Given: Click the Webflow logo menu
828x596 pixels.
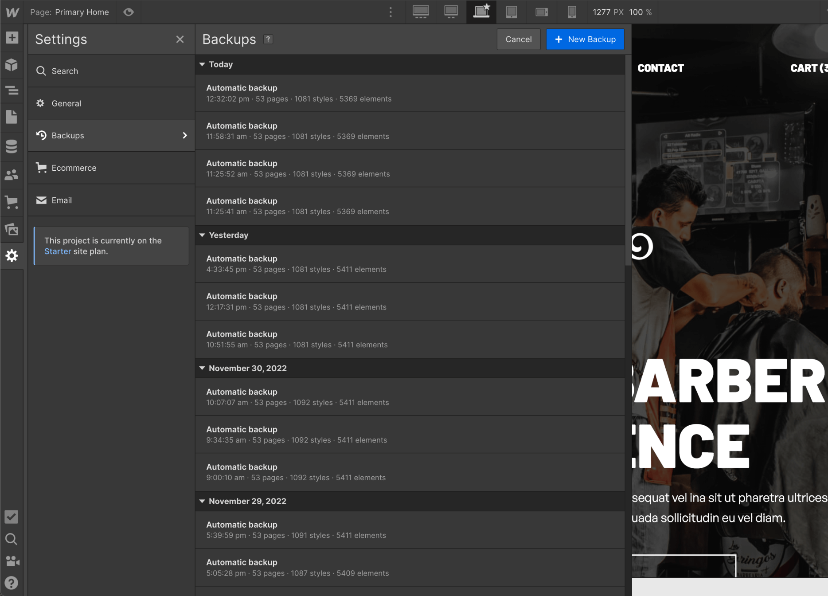Looking at the screenshot, I should (x=12, y=12).
